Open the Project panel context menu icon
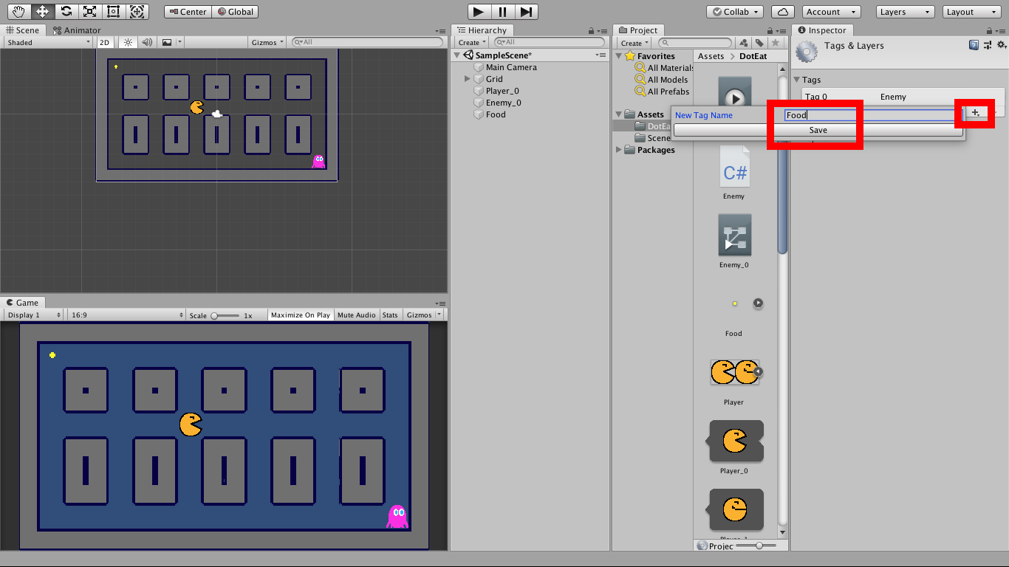 click(781, 31)
